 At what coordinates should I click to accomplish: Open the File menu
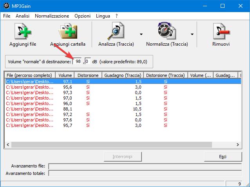coord(7,16)
